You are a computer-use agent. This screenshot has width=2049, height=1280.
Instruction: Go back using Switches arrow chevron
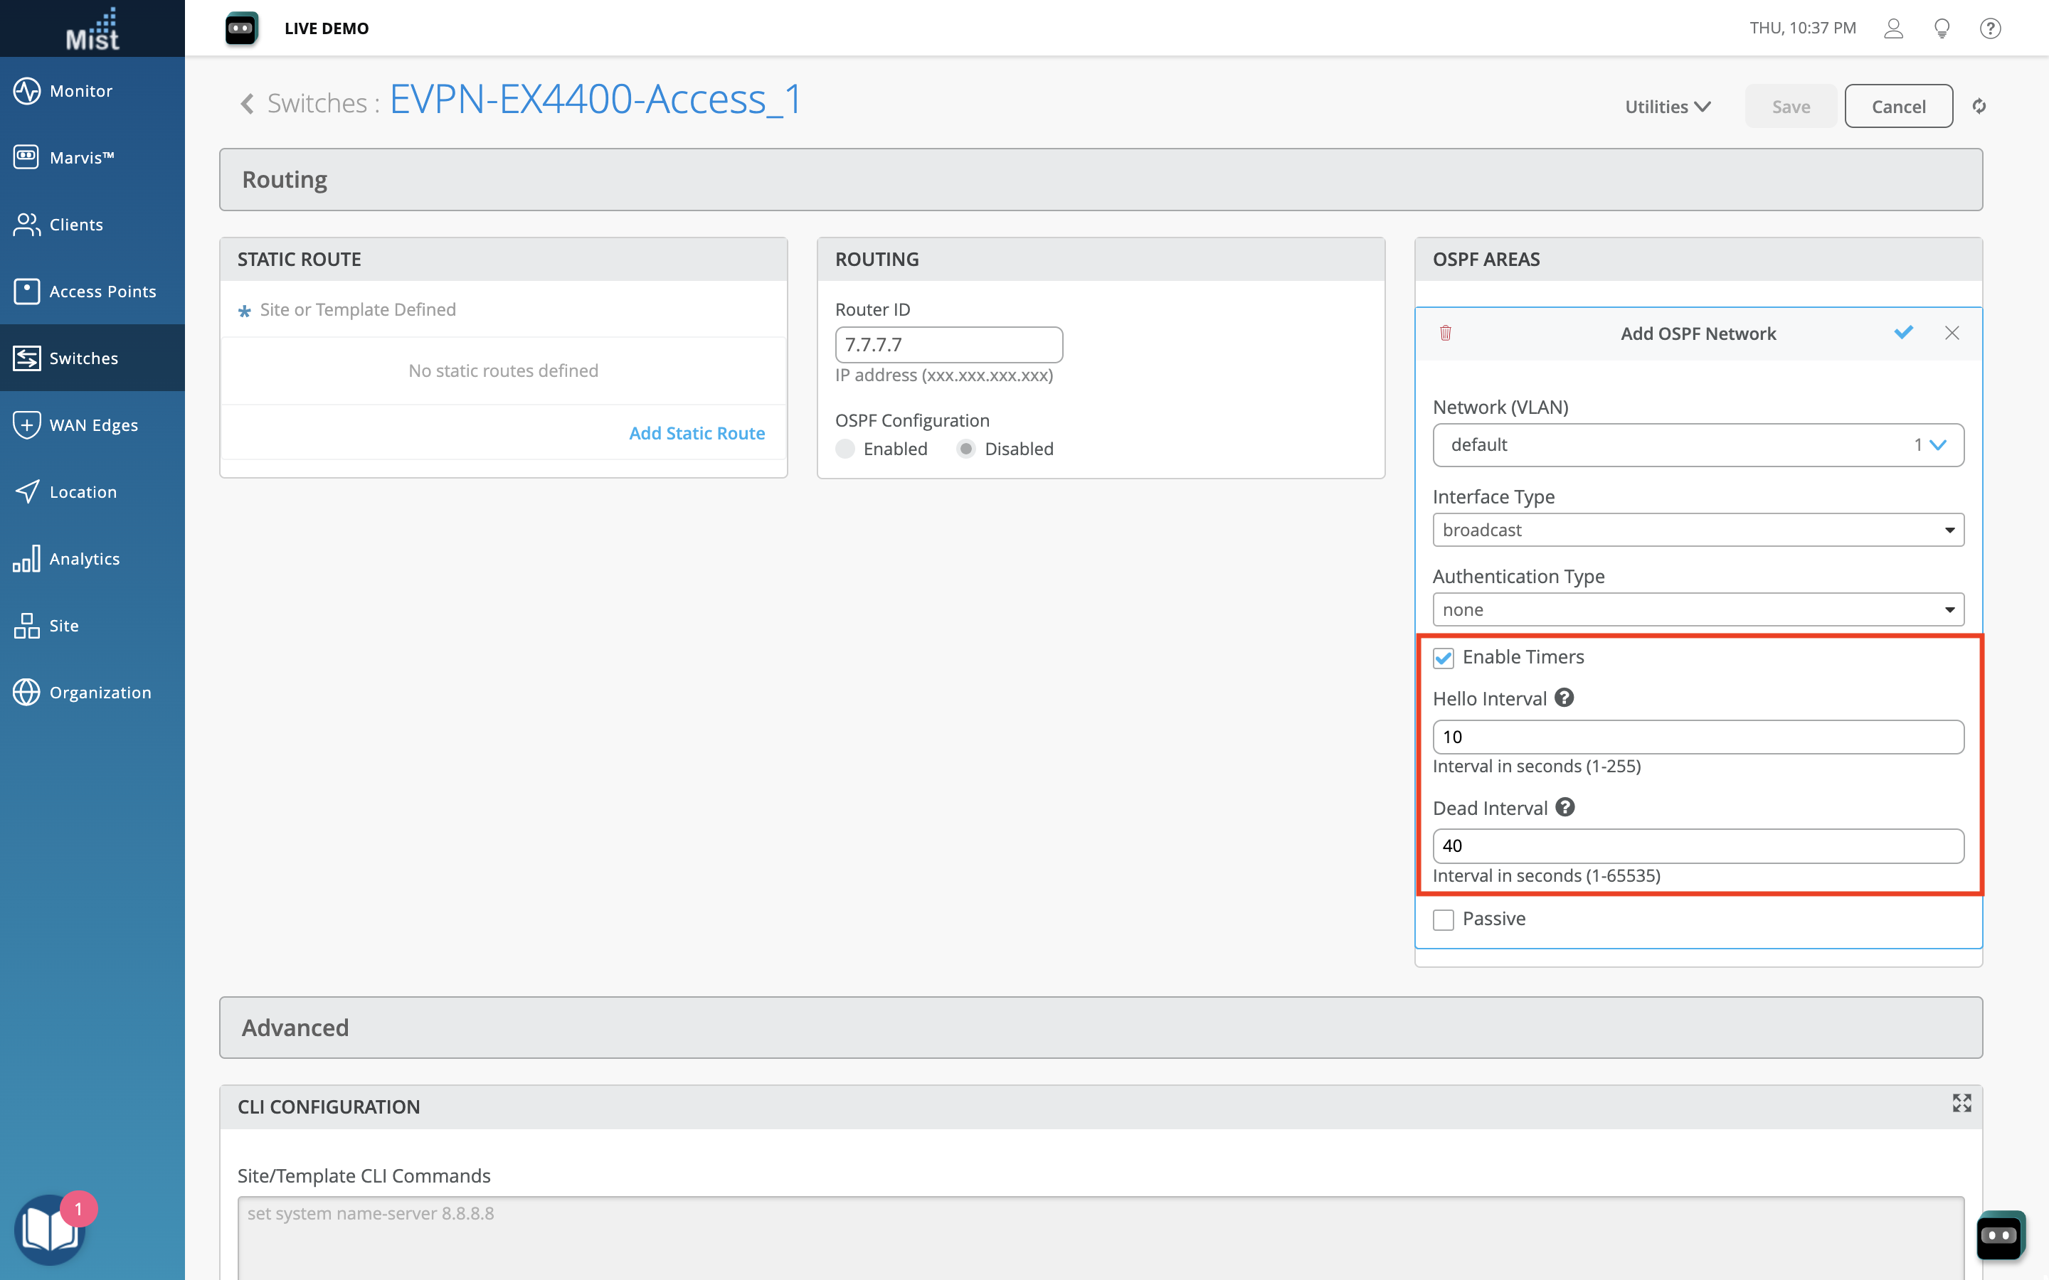248,104
